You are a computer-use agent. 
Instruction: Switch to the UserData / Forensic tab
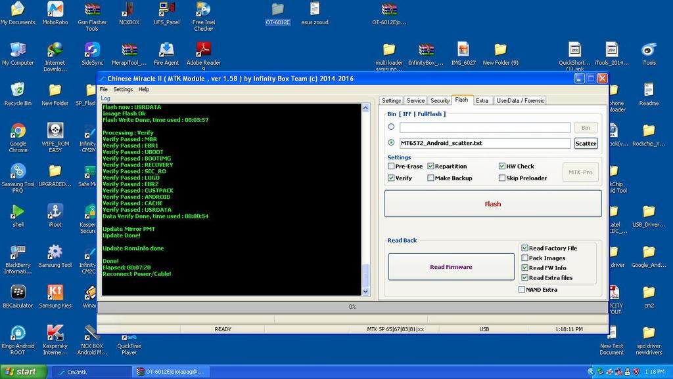pos(520,100)
